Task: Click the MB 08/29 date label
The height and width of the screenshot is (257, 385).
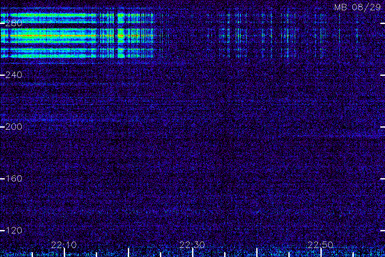Action: point(358,7)
